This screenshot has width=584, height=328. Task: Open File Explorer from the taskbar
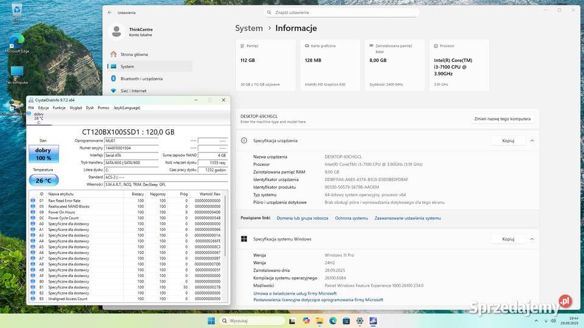pyautogui.click(x=319, y=321)
